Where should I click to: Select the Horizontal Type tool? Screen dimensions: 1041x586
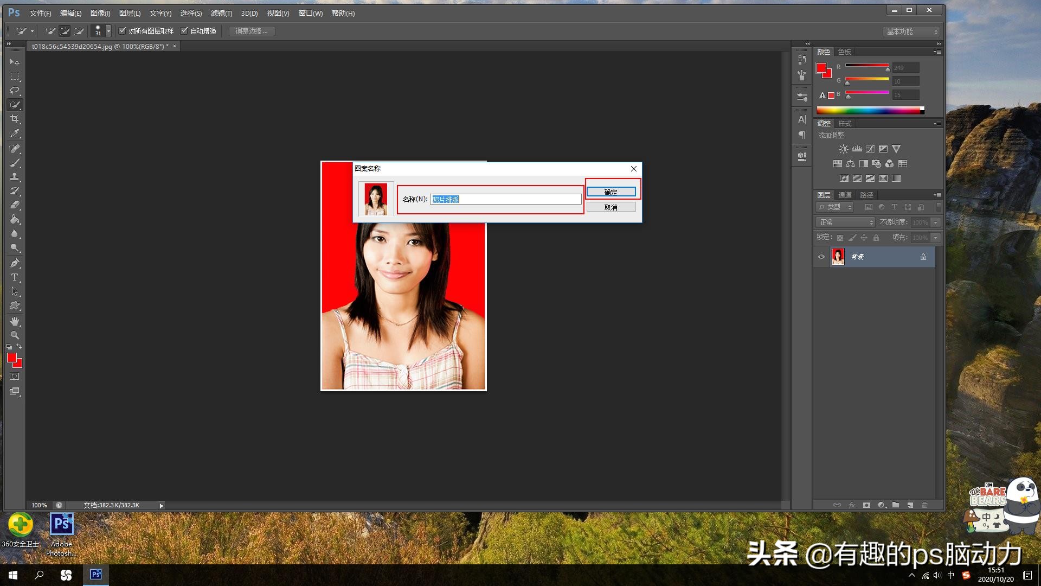pos(15,277)
